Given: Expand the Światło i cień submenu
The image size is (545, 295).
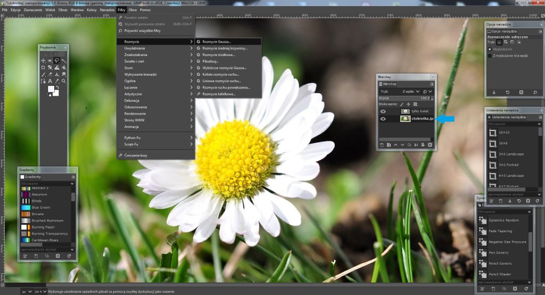Looking at the screenshot, I should (155, 61).
